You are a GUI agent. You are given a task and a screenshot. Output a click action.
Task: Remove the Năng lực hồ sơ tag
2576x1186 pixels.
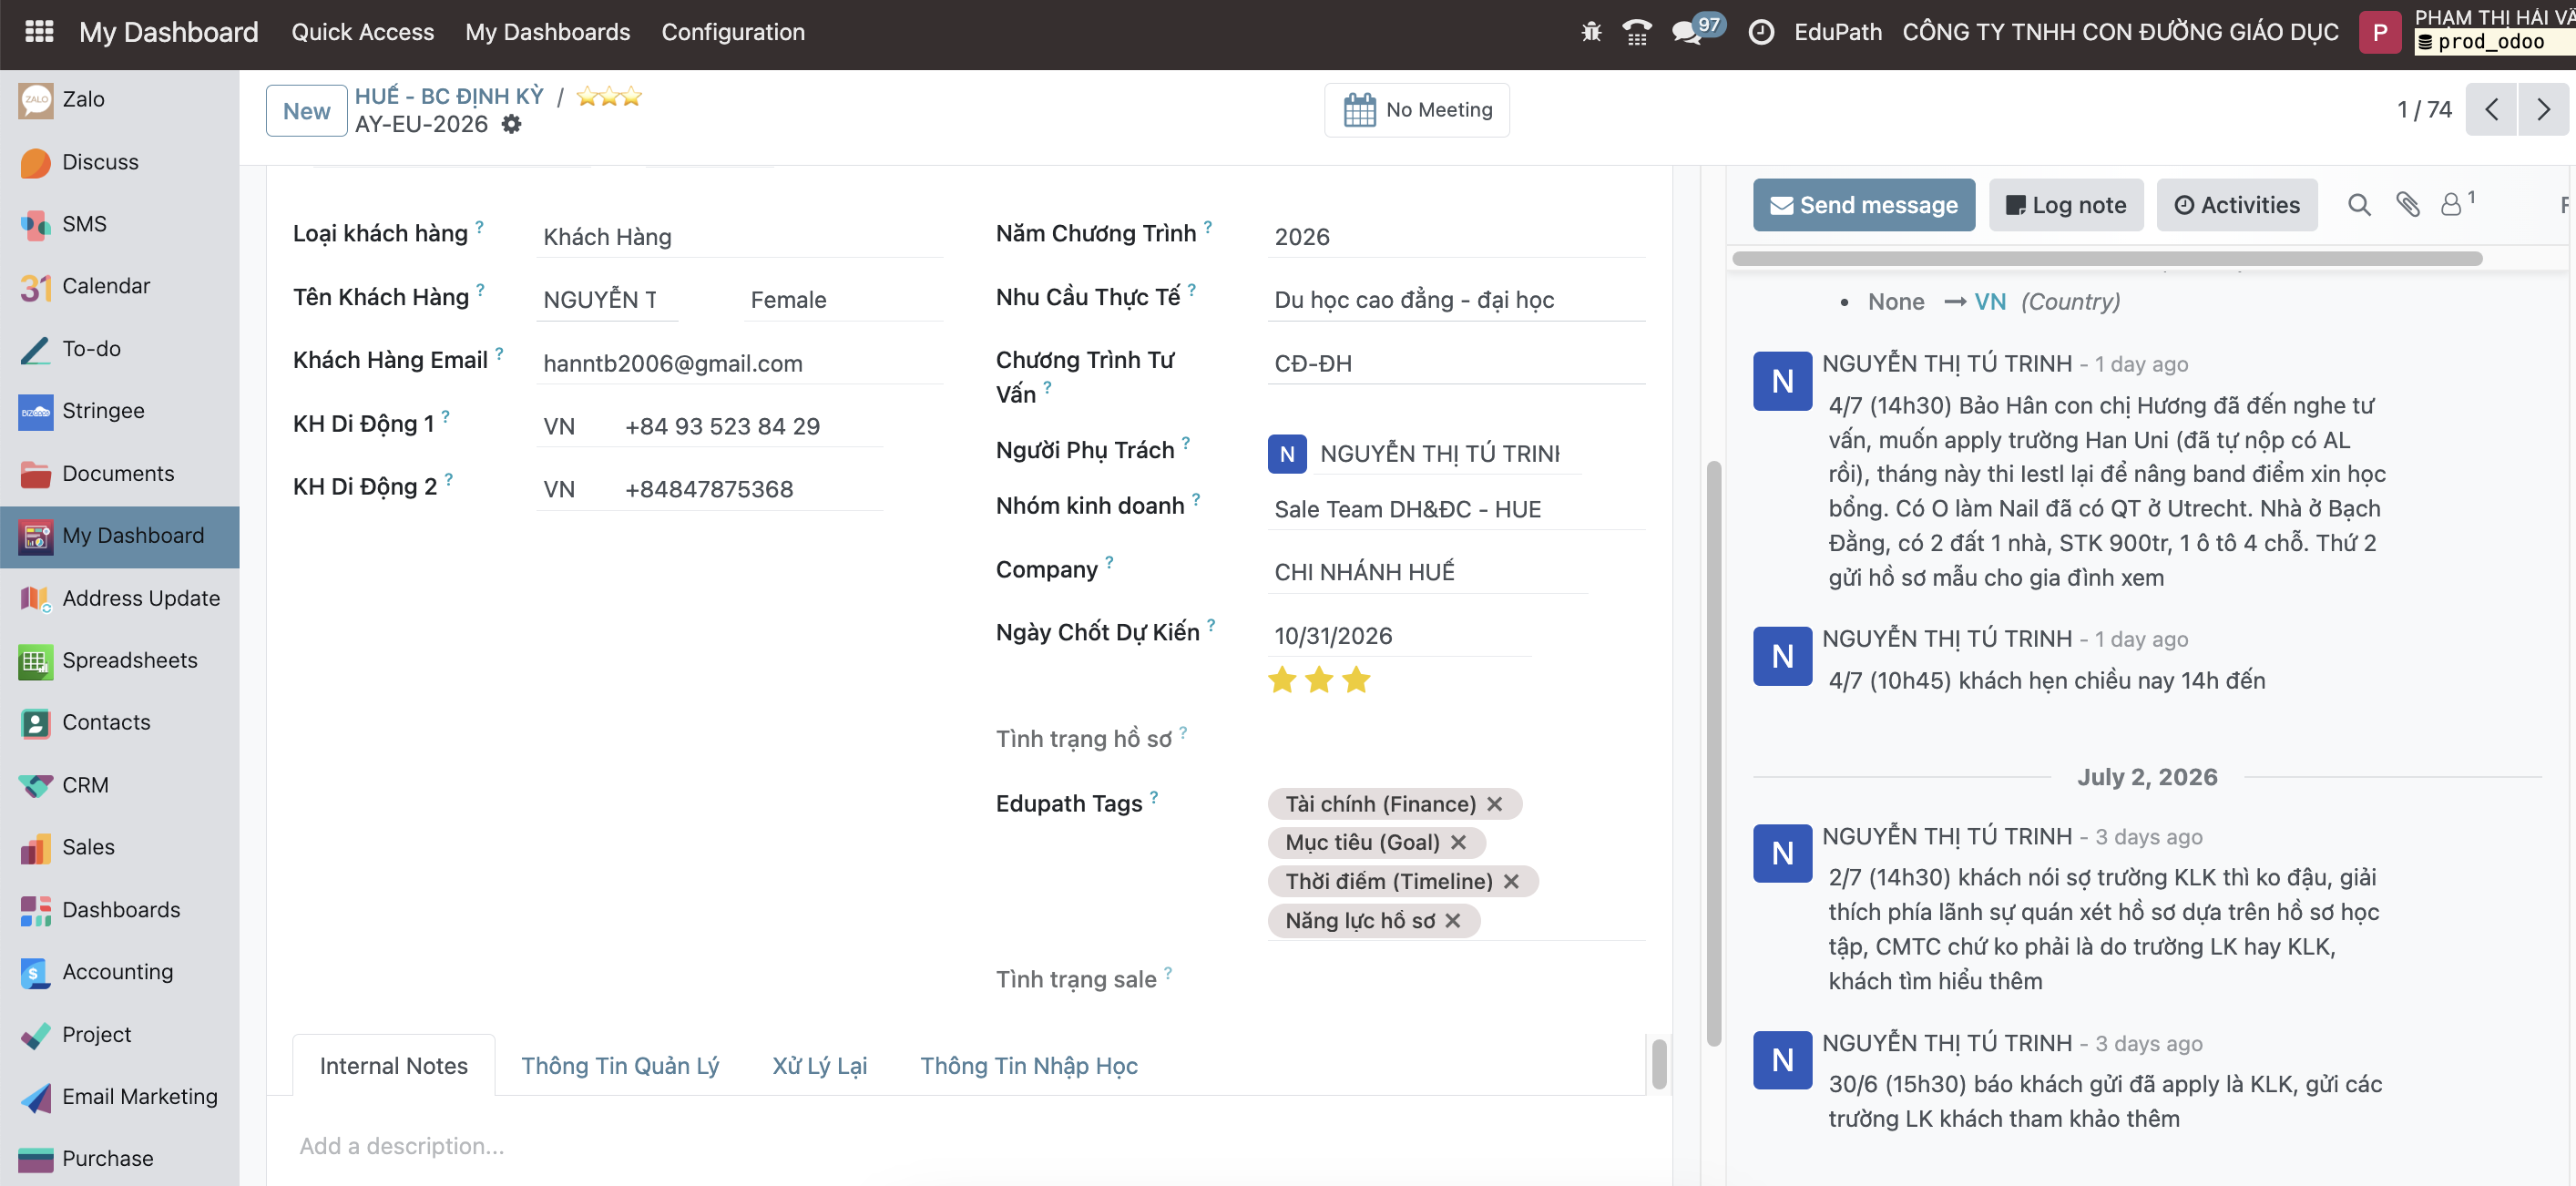[1453, 920]
